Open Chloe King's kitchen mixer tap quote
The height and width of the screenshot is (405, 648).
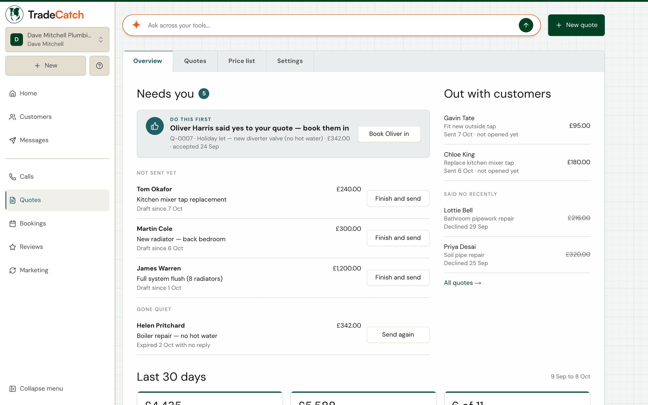pos(517,163)
